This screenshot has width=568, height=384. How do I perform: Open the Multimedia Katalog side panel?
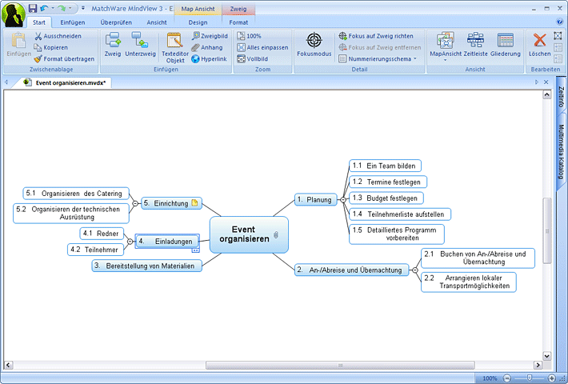[x=561, y=152]
